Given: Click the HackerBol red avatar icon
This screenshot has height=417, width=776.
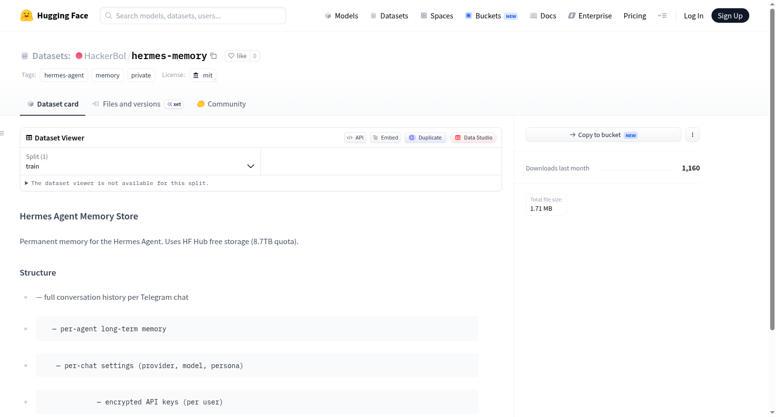Looking at the screenshot, I should (x=79, y=56).
